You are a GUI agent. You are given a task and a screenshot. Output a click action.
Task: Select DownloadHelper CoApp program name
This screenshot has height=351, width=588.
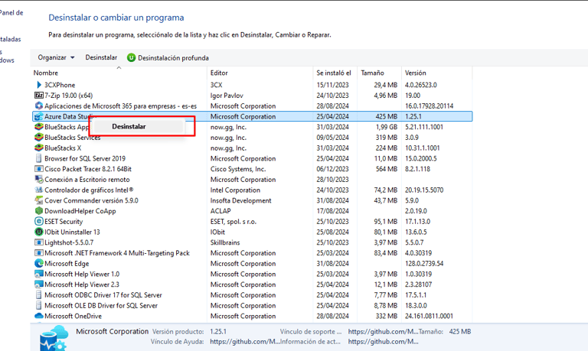(x=80, y=211)
